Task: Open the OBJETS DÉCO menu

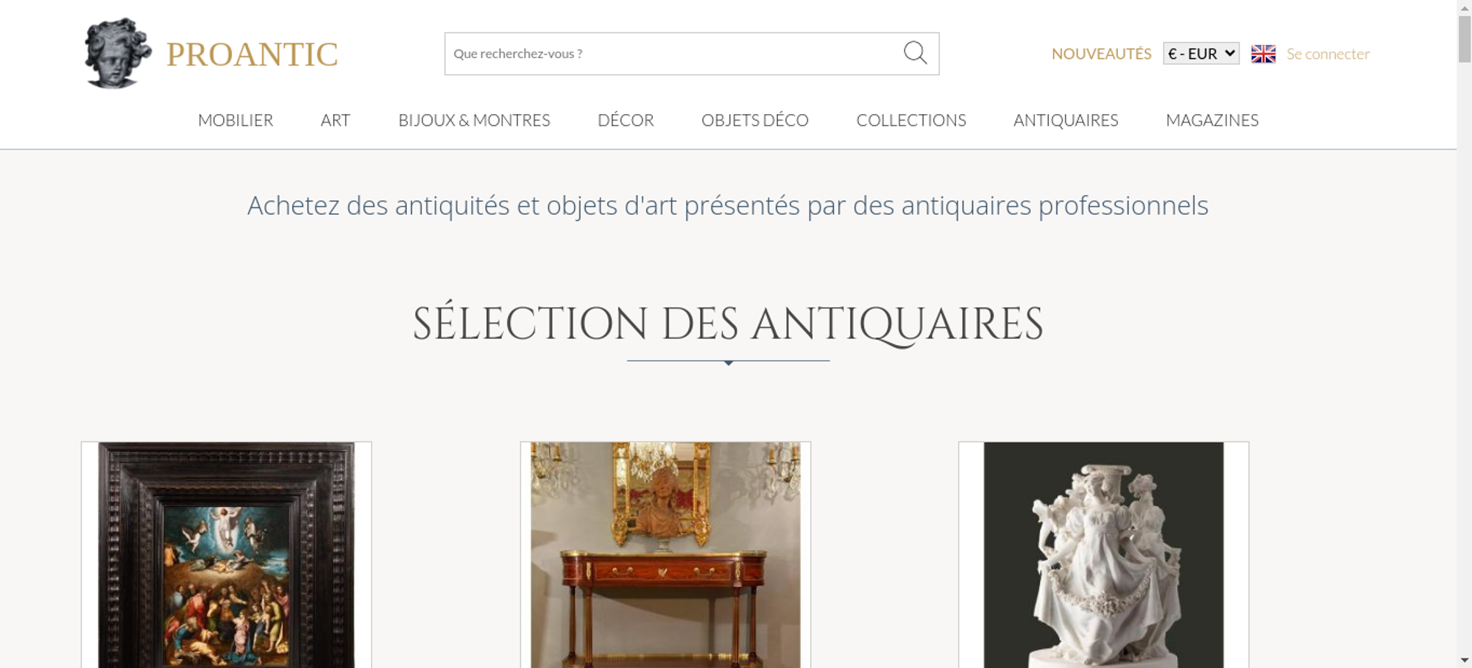Action: coord(755,120)
